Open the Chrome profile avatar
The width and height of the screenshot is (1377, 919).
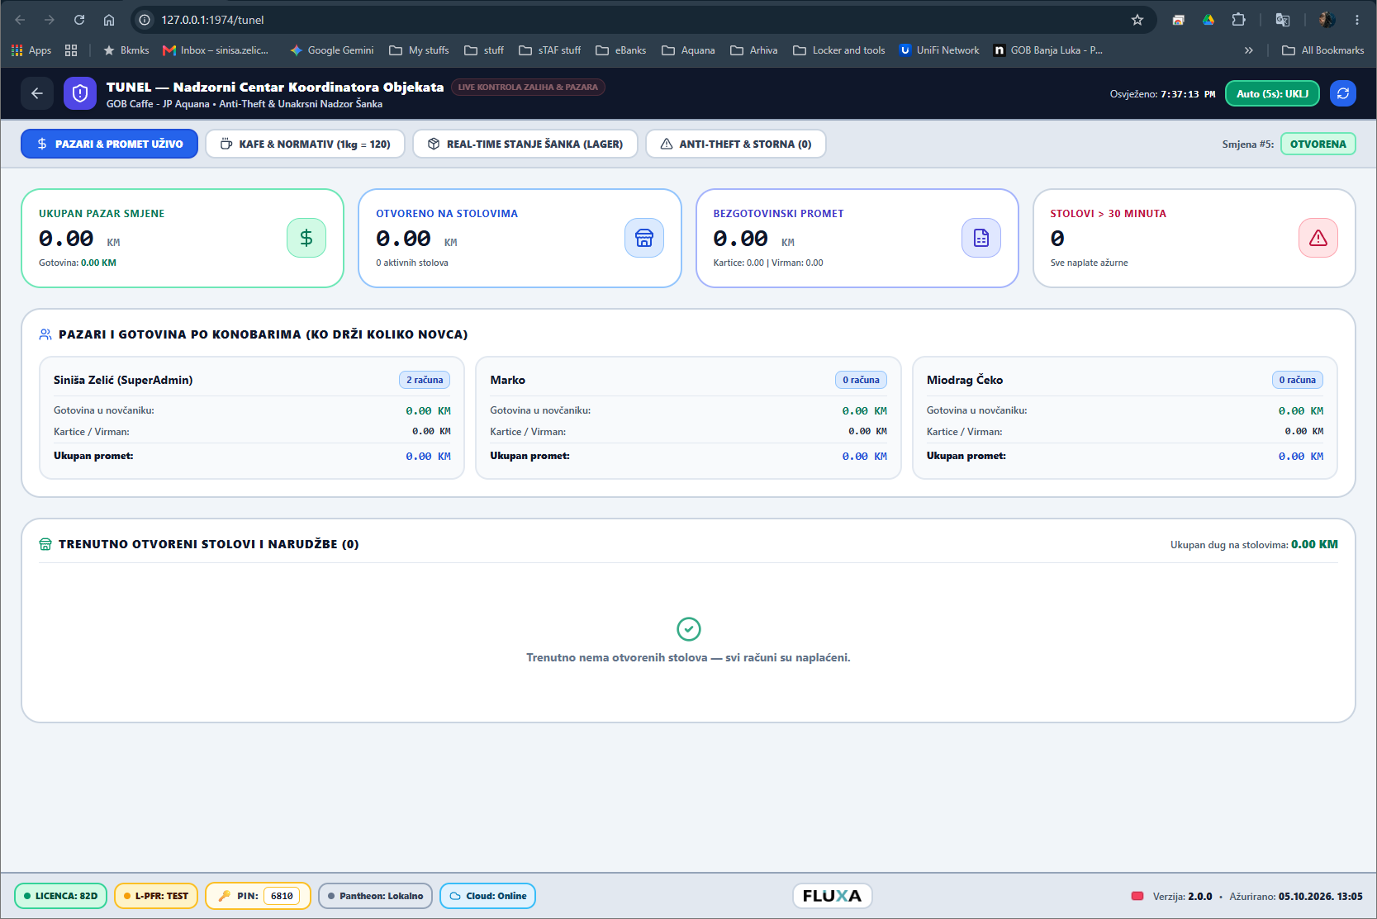[x=1327, y=20]
